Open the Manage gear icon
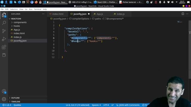 click(4, 99)
